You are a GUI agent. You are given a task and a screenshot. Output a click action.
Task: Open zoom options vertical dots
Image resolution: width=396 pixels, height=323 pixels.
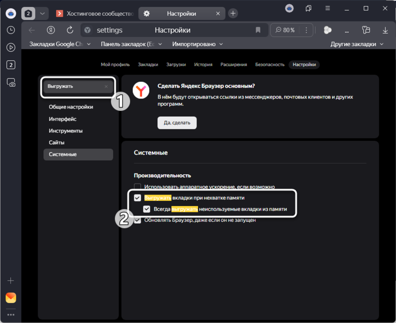(x=307, y=30)
